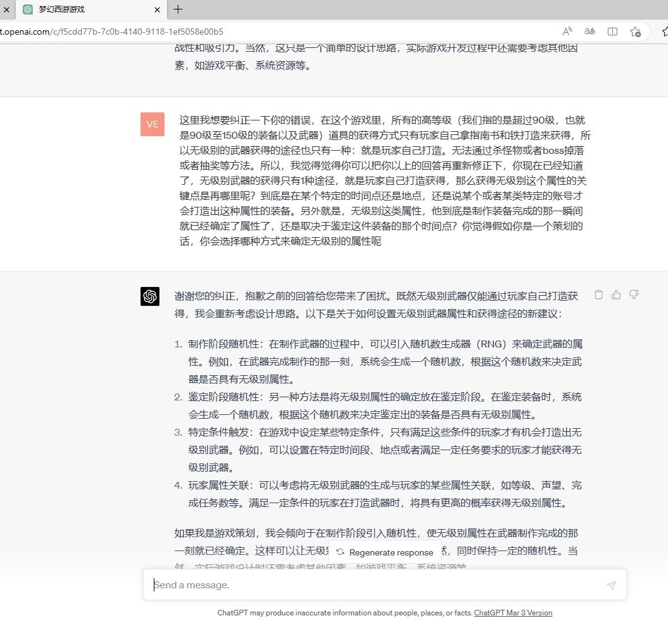Screen dimensions: 668x623
Task: Give a thumbs up to the response
Action: [616, 294]
